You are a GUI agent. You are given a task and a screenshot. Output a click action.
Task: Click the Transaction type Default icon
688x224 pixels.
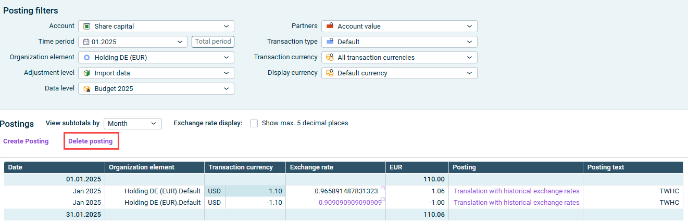click(330, 42)
